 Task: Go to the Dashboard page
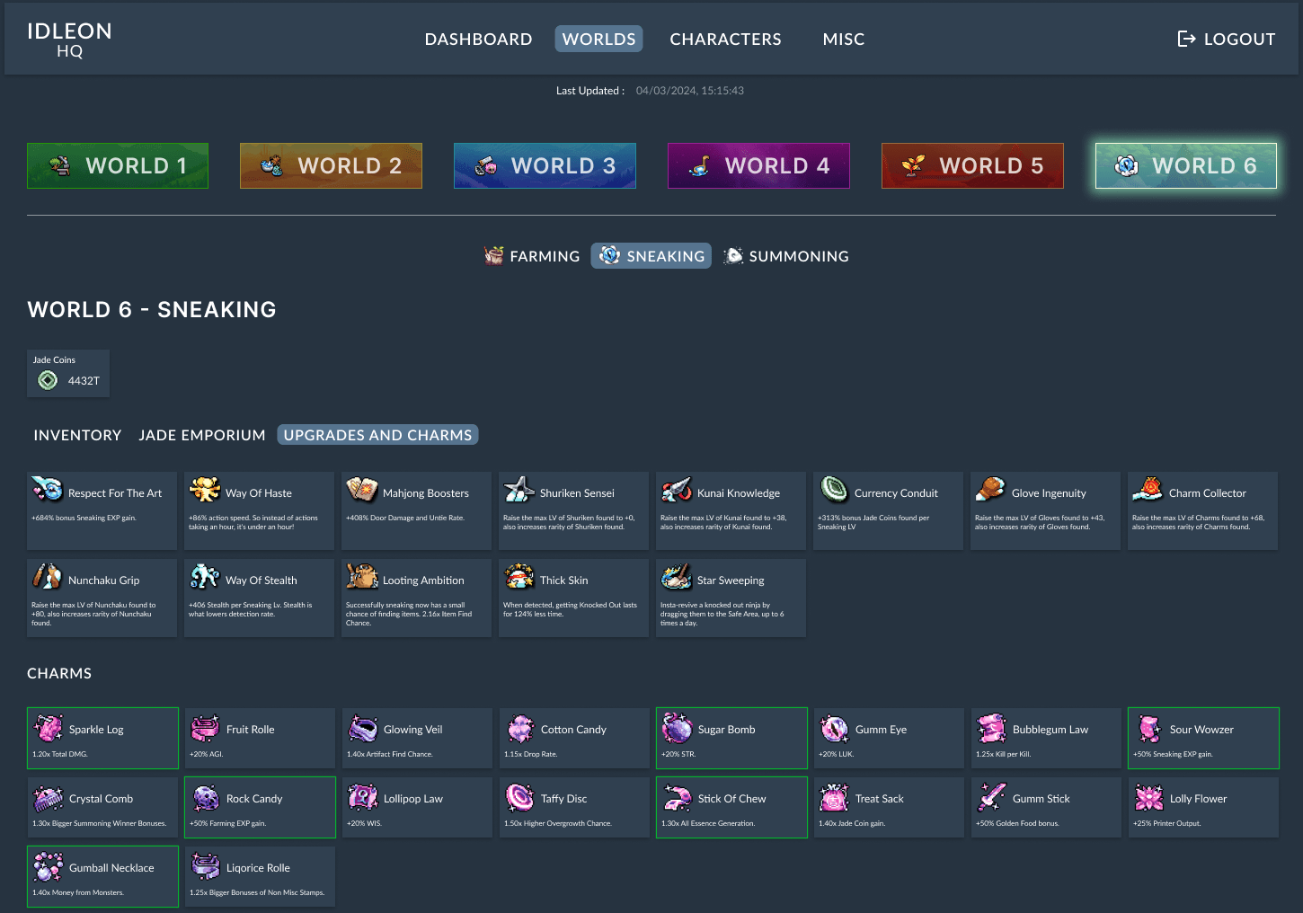coord(478,39)
